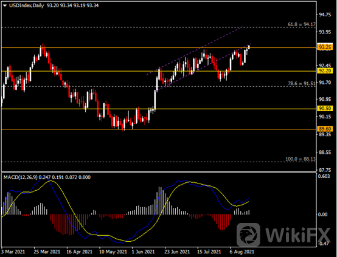Select the 92.20 yellow price label
Image resolution: width=337 pixels, height=257 pixels.
[x=325, y=71]
